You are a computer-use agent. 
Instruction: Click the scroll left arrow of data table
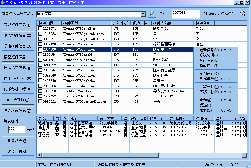coord(39,155)
